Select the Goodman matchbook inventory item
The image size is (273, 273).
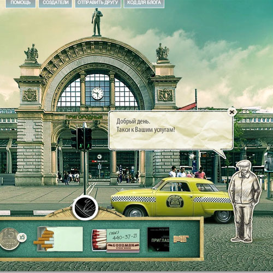116,241
